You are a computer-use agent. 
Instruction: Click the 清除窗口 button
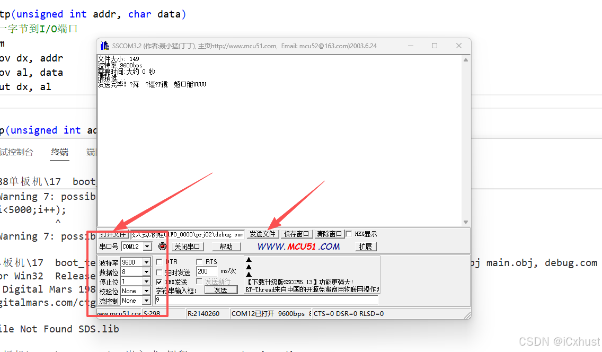pyautogui.click(x=329, y=234)
